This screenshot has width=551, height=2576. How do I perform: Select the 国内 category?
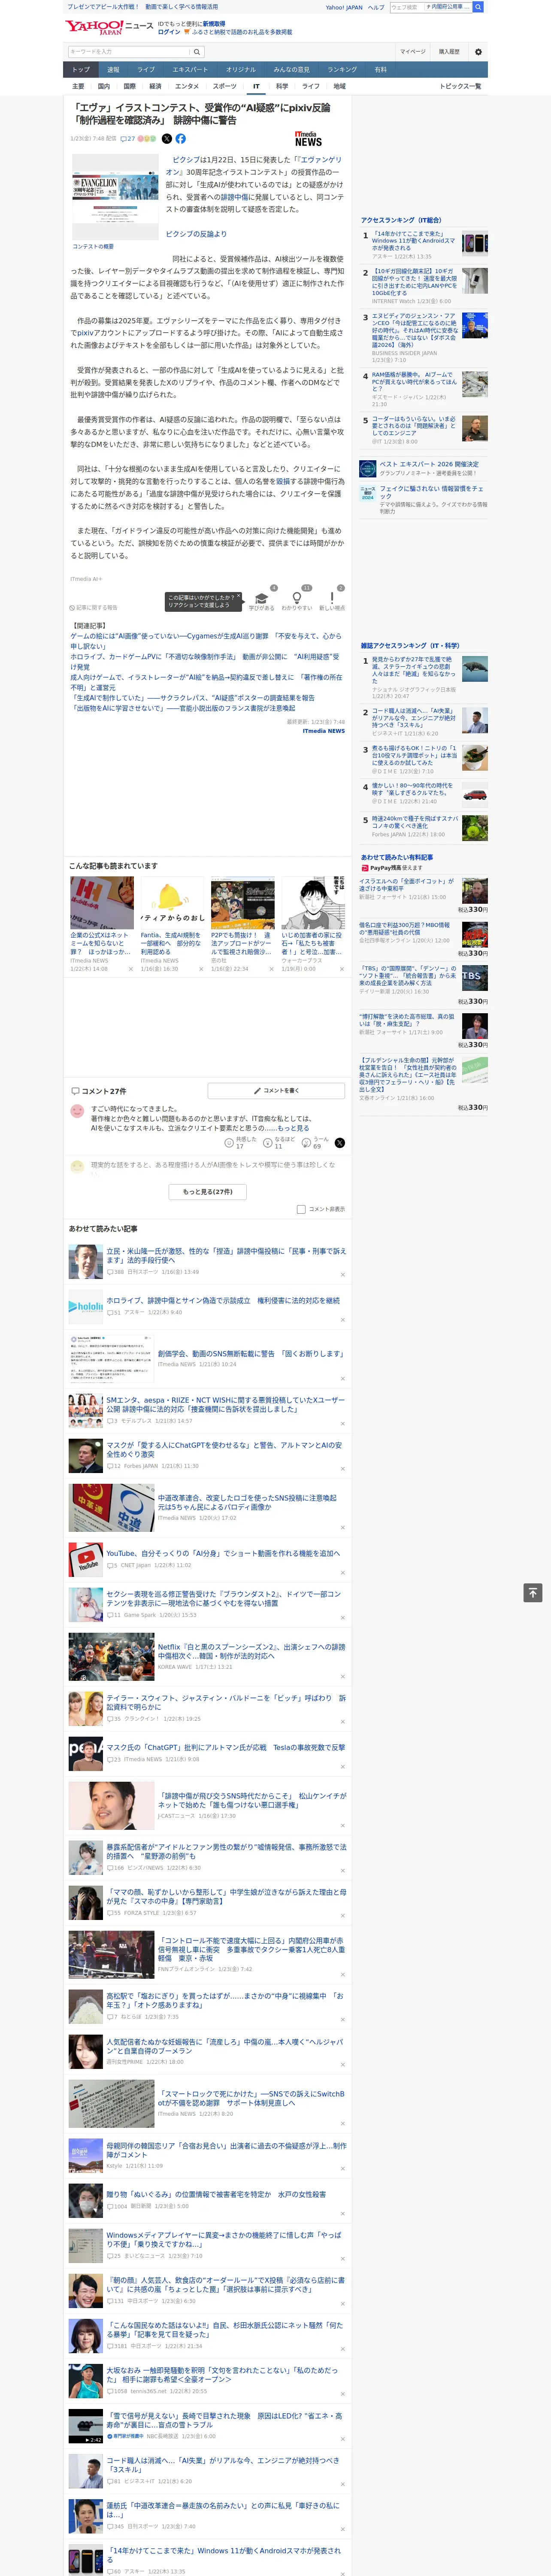pos(103,86)
